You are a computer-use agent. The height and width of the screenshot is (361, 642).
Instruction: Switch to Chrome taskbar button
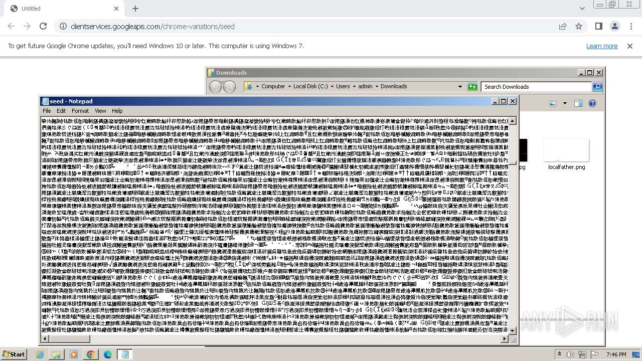pos(90,354)
